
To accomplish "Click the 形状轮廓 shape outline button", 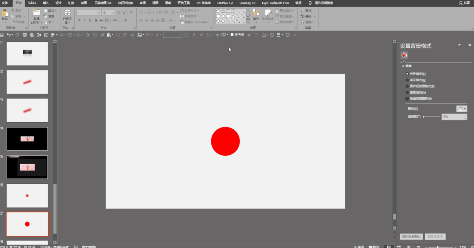I will coord(285,16).
